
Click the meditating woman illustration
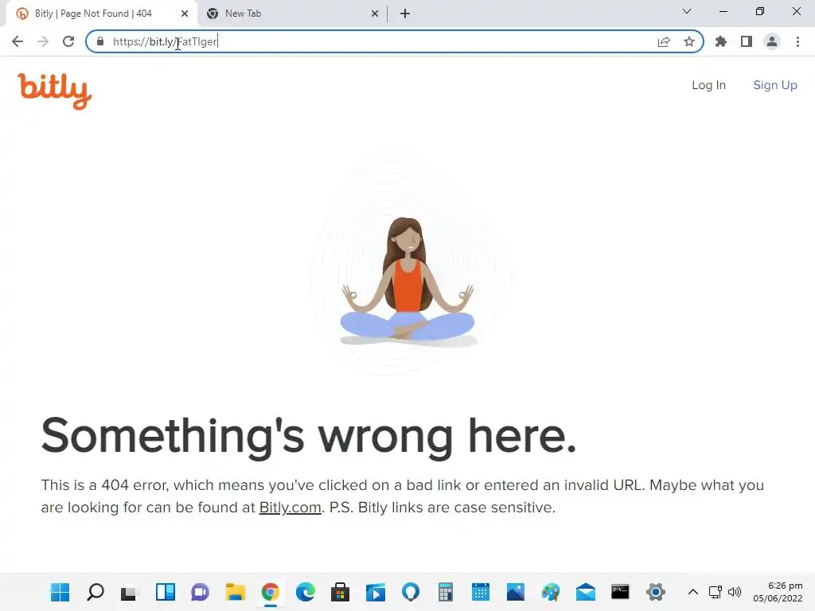point(408,282)
